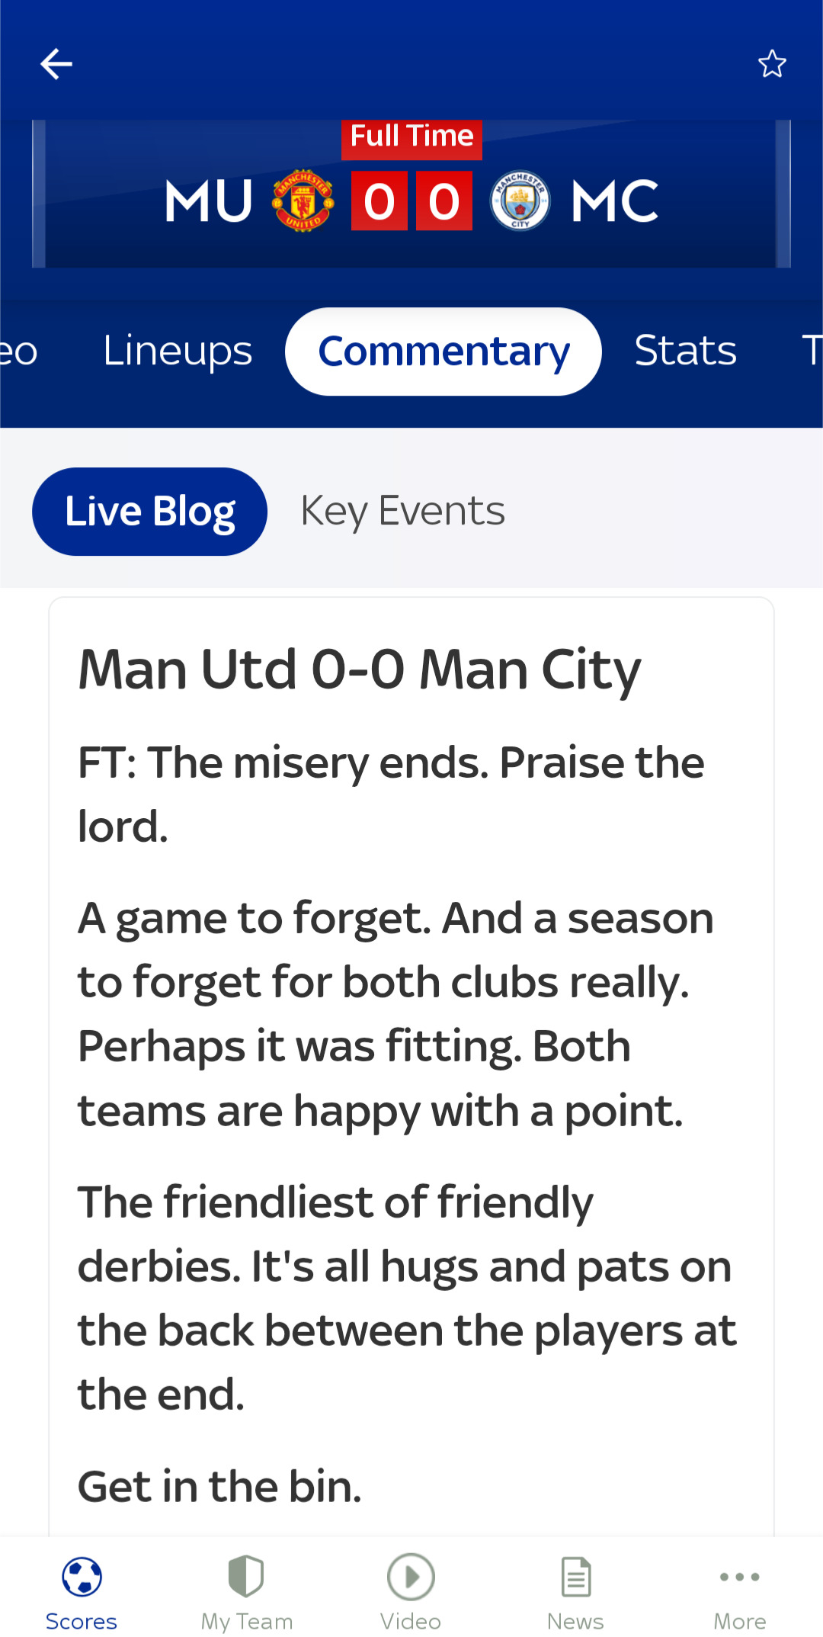Select the Commentary tab
The image size is (823, 1637).
pyautogui.click(x=444, y=351)
